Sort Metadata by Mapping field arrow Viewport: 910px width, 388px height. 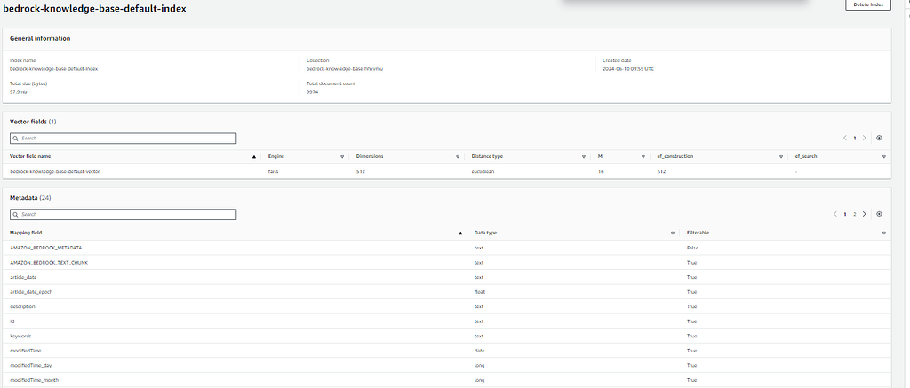460,233
